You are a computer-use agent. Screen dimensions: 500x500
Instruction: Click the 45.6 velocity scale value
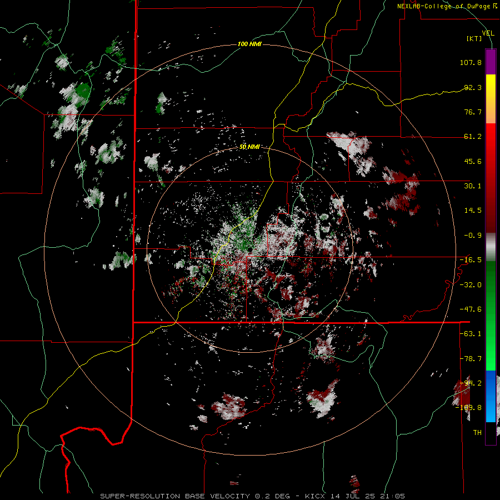(x=473, y=161)
